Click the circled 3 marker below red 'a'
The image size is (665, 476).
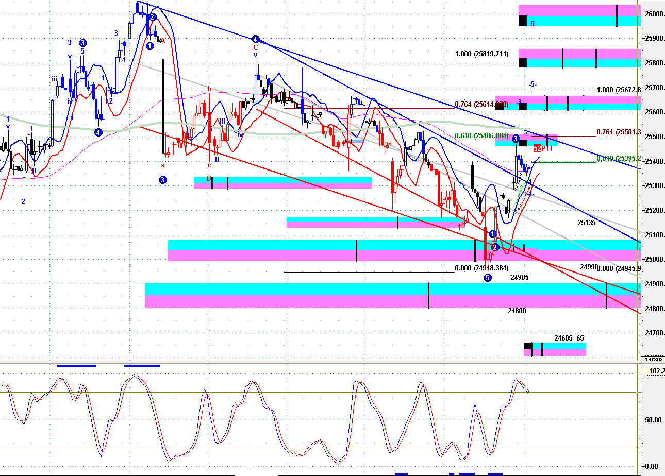click(x=163, y=180)
